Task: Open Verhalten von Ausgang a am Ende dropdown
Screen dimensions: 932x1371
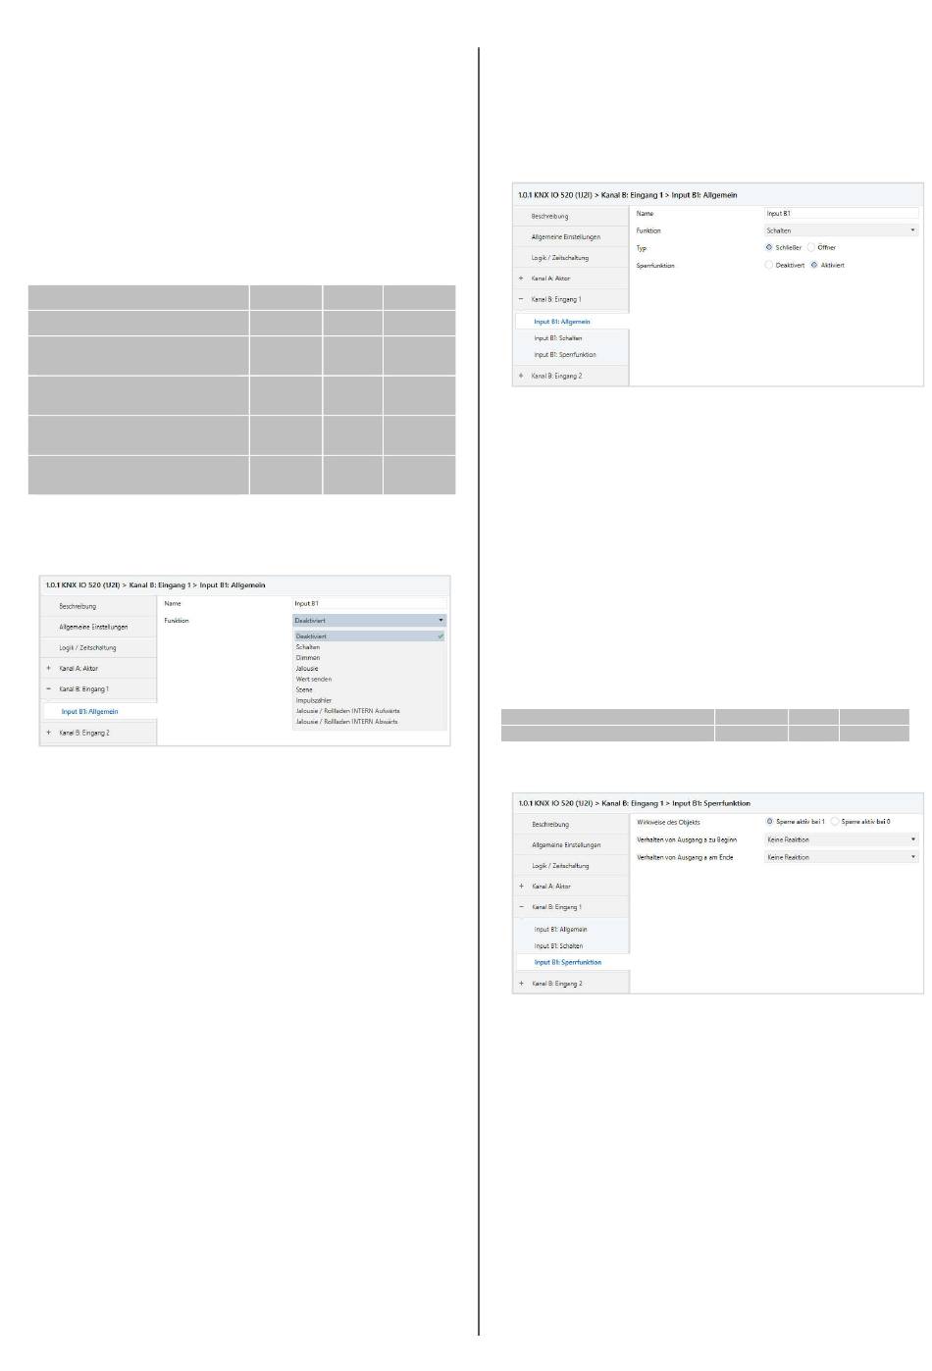Action: coord(841,857)
